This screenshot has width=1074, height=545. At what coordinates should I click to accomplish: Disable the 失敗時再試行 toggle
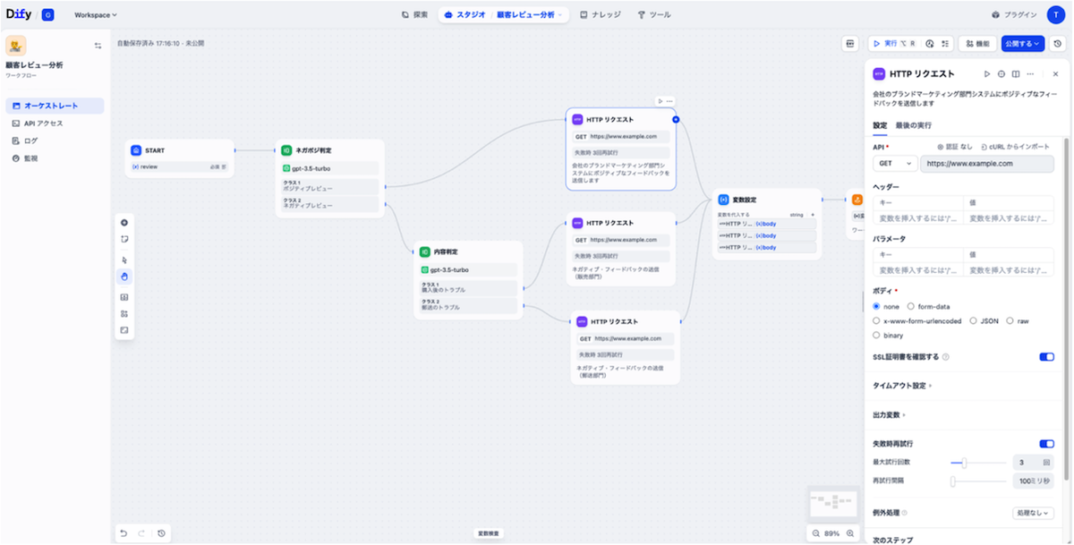coord(1046,444)
